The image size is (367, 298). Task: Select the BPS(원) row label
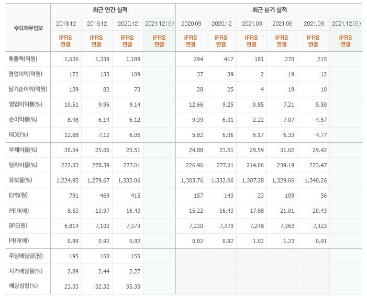(18, 225)
